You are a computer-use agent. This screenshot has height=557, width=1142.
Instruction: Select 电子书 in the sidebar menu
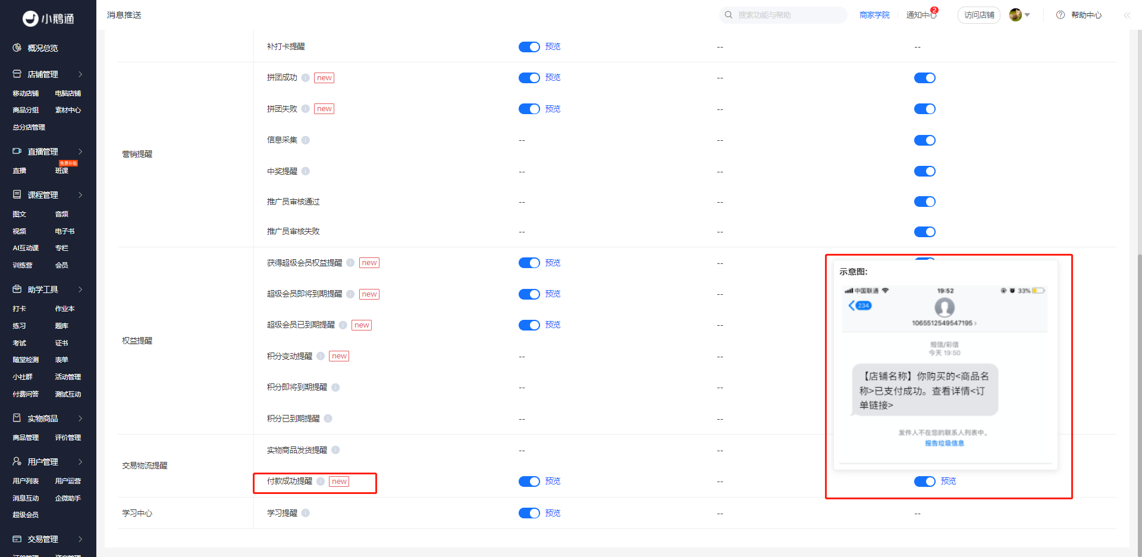(x=65, y=231)
